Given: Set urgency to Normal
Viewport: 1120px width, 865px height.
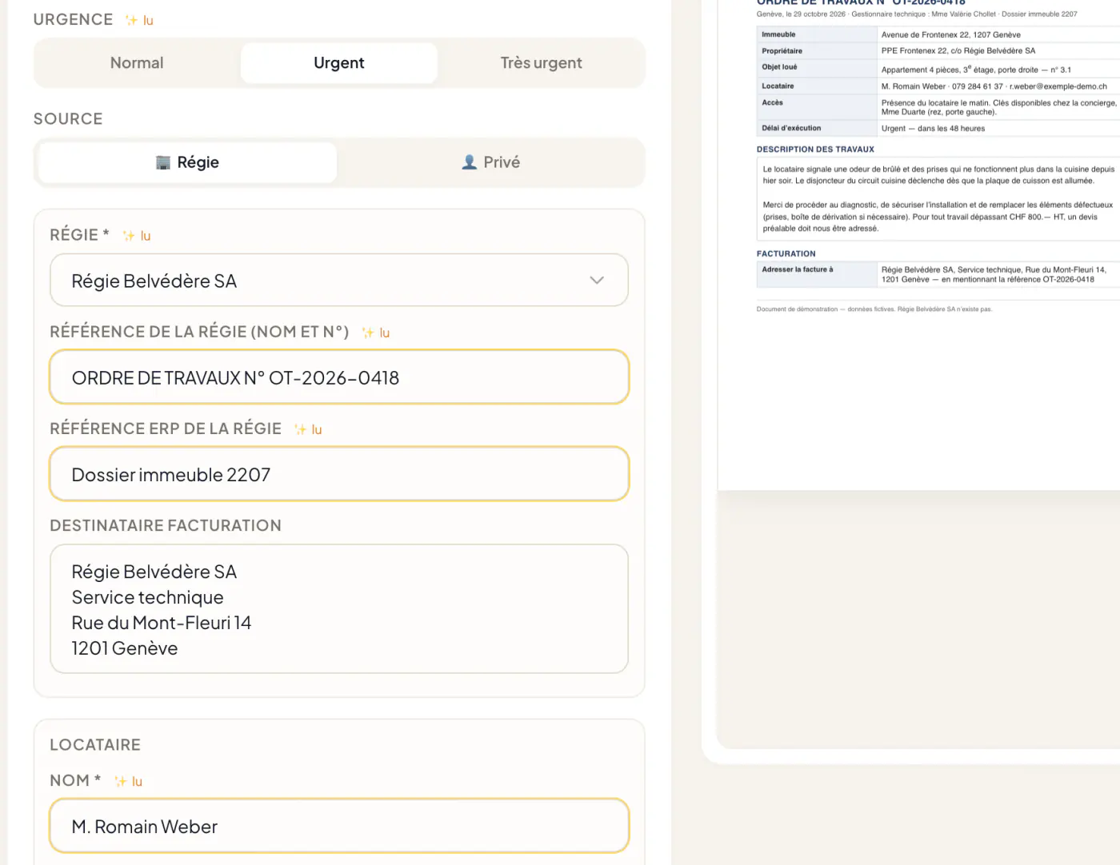Looking at the screenshot, I should click(x=137, y=63).
